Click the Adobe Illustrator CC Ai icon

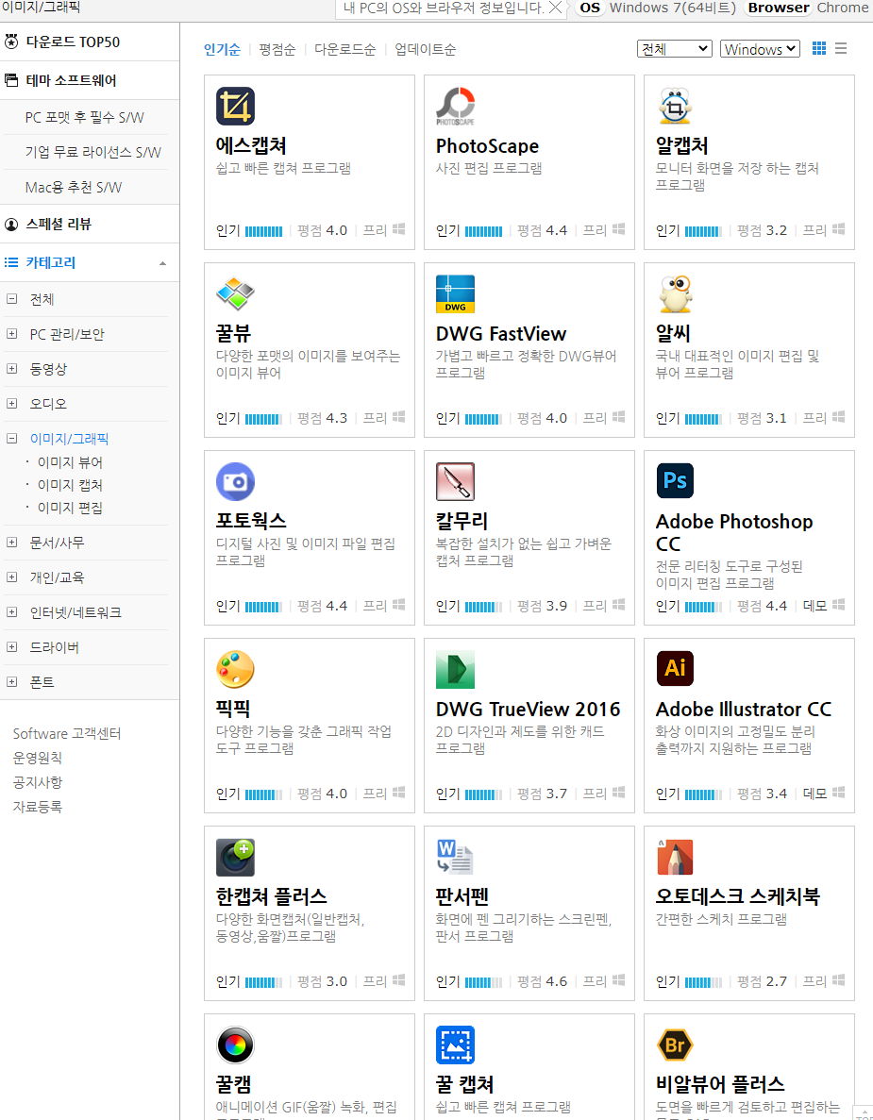tap(675, 669)
